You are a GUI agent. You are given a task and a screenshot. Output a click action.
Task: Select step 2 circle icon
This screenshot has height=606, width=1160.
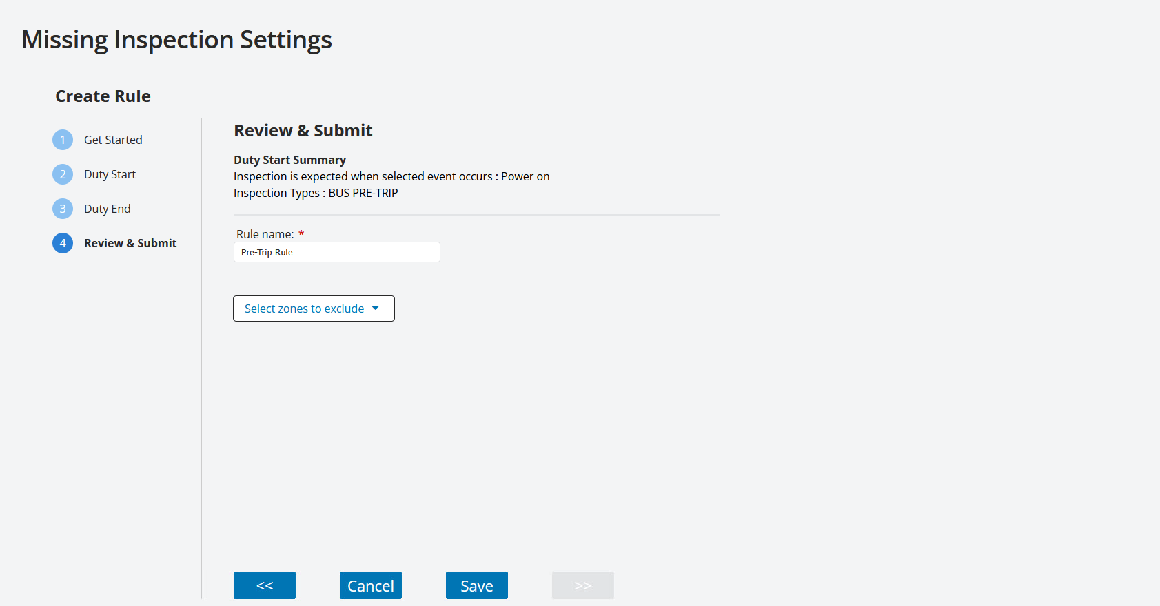tap(63, 174)
